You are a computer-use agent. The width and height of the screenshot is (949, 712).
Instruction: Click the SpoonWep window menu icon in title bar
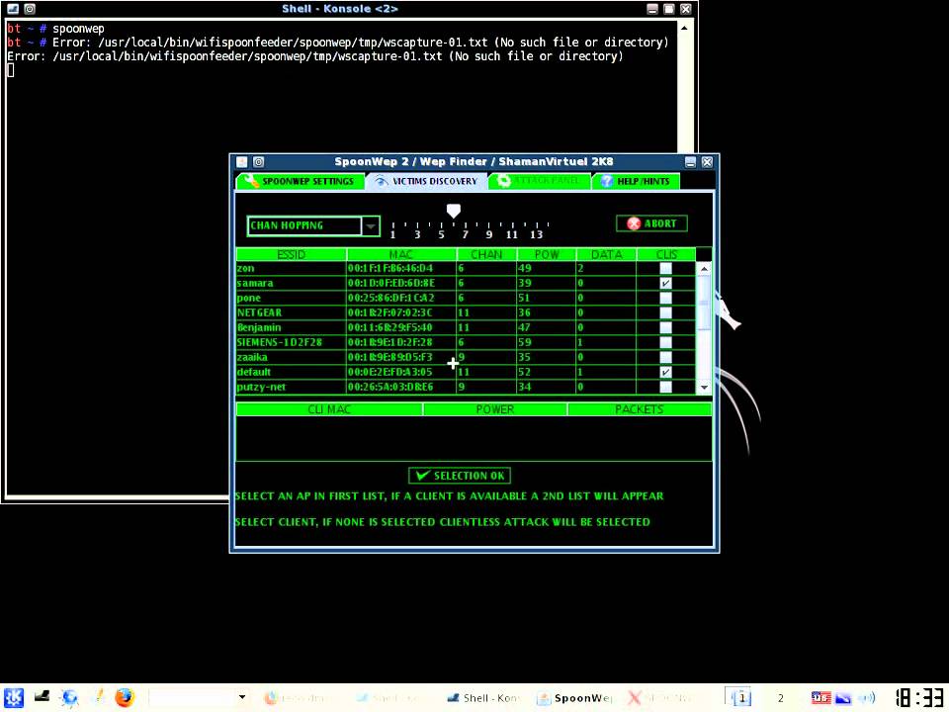(x=241, y=161)
